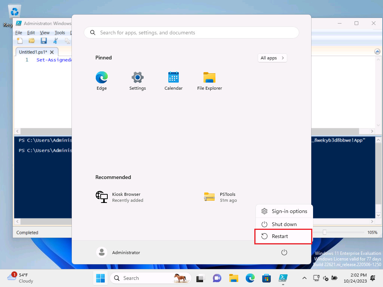Open the Chat app on taskbar
383x287 pixels.
coord(217,278)
